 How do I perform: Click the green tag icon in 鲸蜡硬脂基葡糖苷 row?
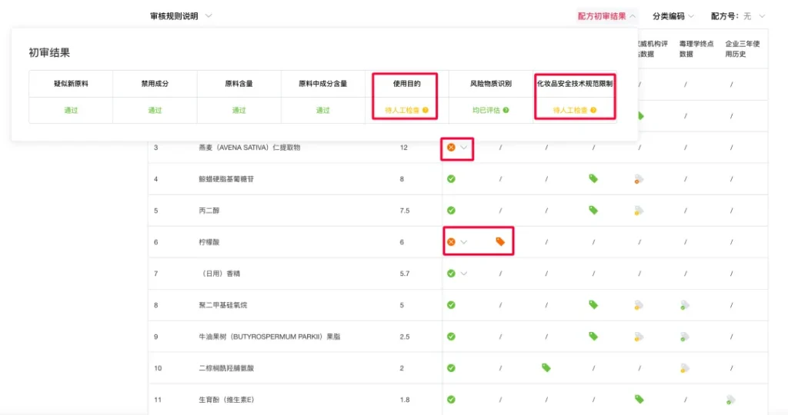pos(593,178)
